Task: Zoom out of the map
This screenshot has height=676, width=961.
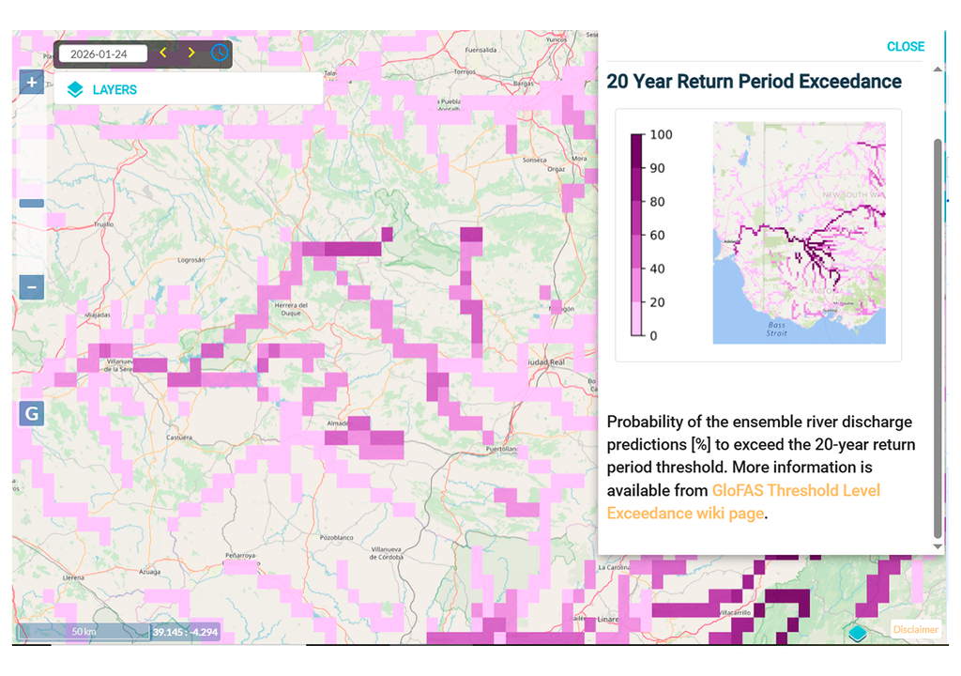Action: click(32, 287)
